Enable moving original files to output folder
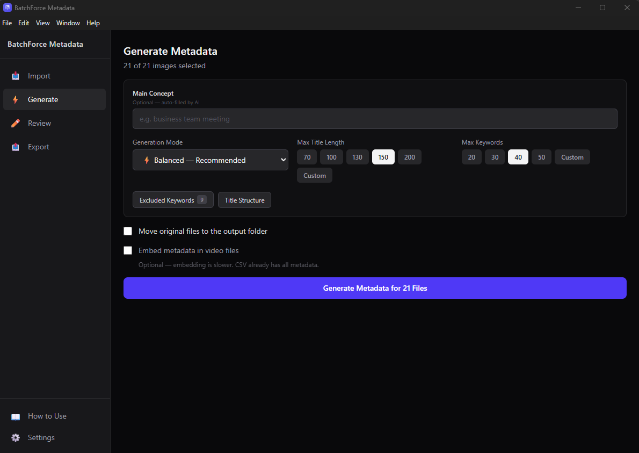639x453 pixels. coord(128,231)
